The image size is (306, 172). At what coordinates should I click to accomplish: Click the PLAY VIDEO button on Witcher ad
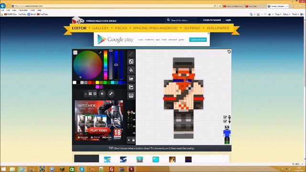point(99,130)
